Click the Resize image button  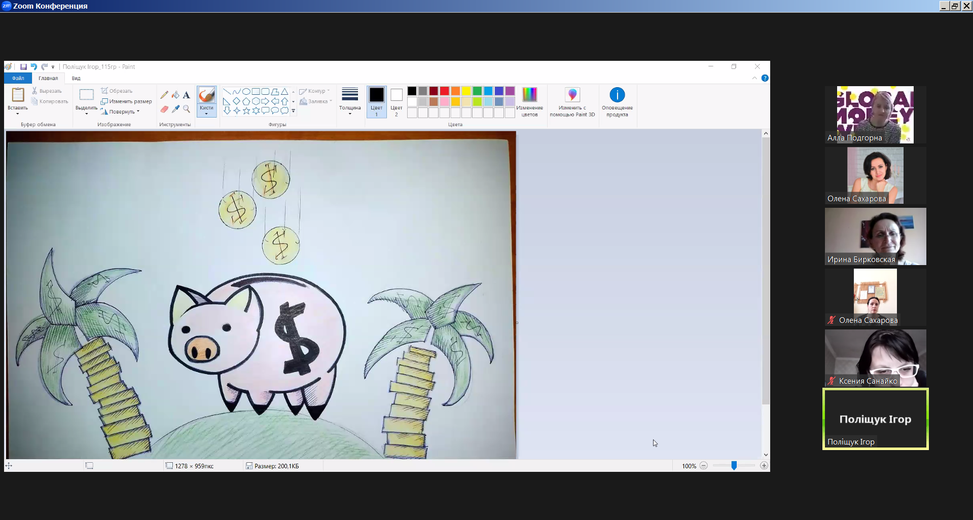(126, 101)
